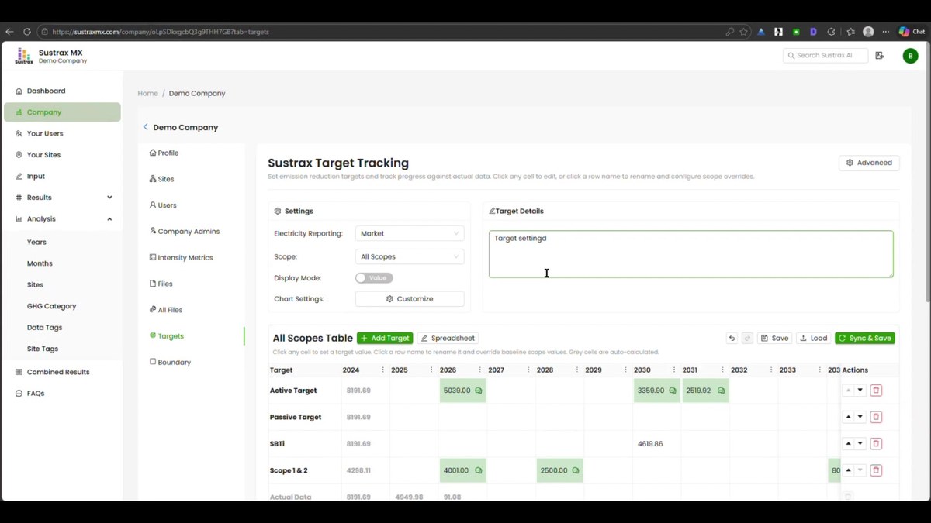Screen dimensions: 931x523
Task: Click the Sync & Save button
Action: [x=865, y=339]
